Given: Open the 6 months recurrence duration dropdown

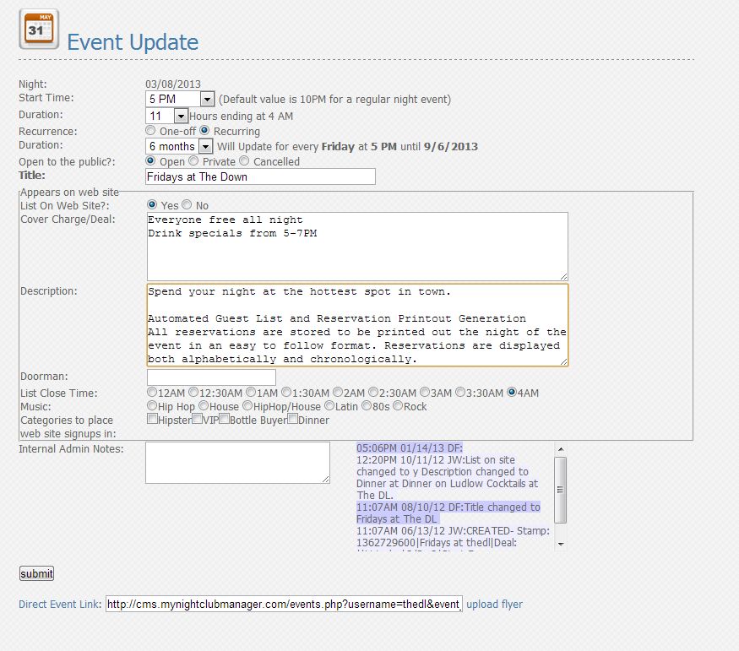Looking at the screenshot, I should [179, 147].
